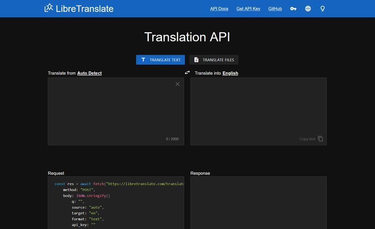
Task: Switch to the Translate Files tab
Action: (214, 60)
